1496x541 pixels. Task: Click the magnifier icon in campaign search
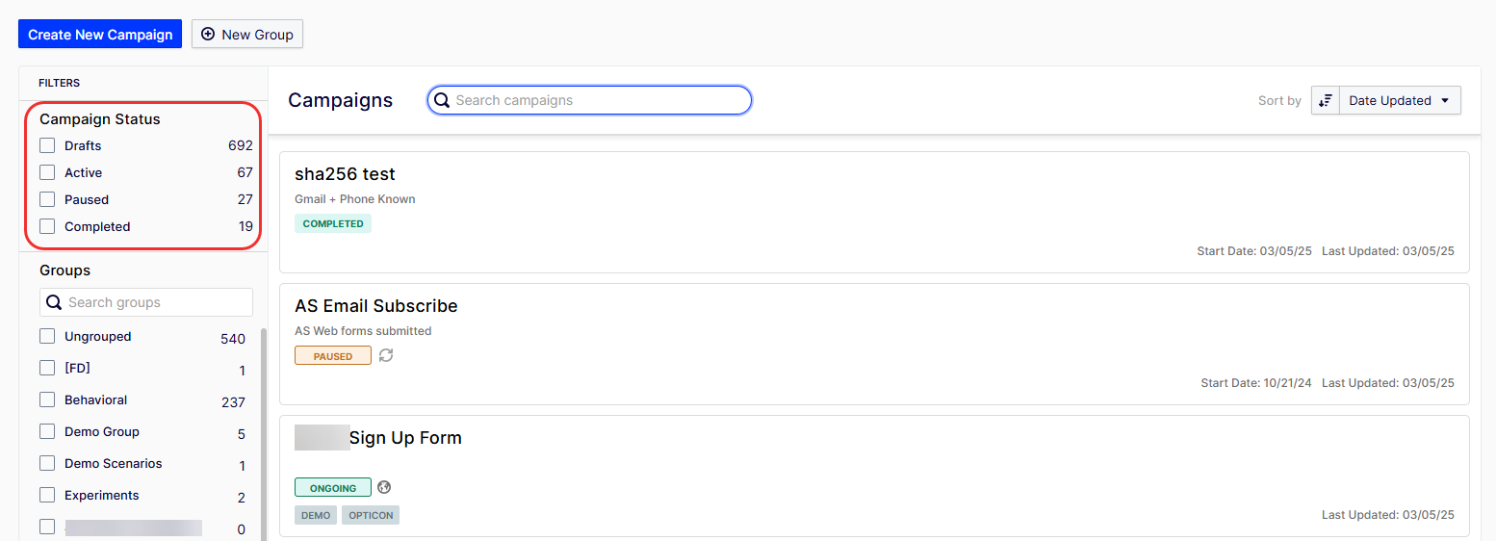coord(442,100)
